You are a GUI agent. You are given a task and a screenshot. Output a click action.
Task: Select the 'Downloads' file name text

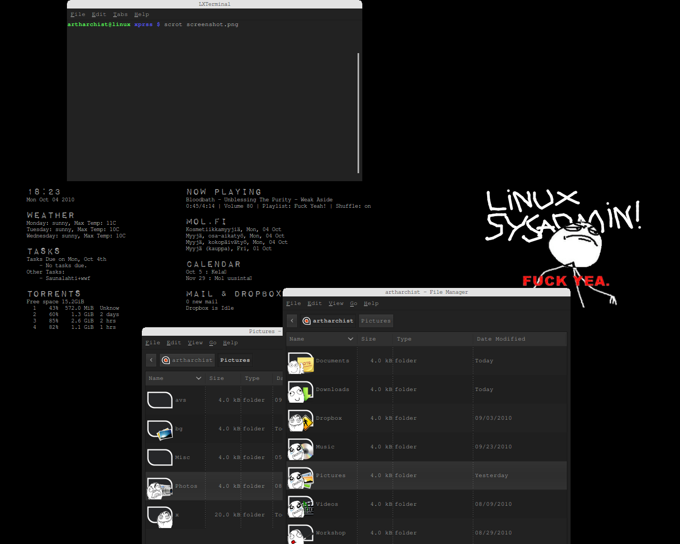point(333,389)
